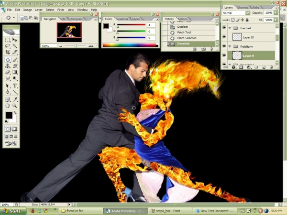This screenshot has width=287, height=215.
Task: Open step8_hair Paint taskbar window
Action: coord(171,211)
